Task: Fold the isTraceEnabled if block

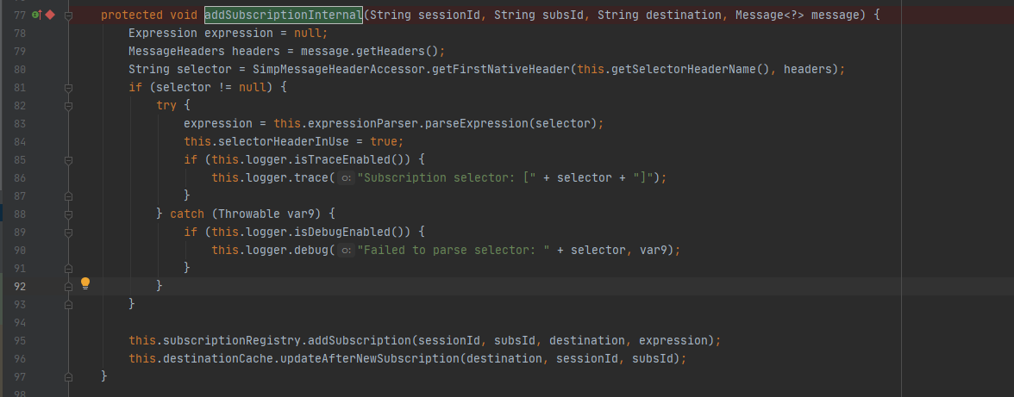Action: click(x=68, y=160)
